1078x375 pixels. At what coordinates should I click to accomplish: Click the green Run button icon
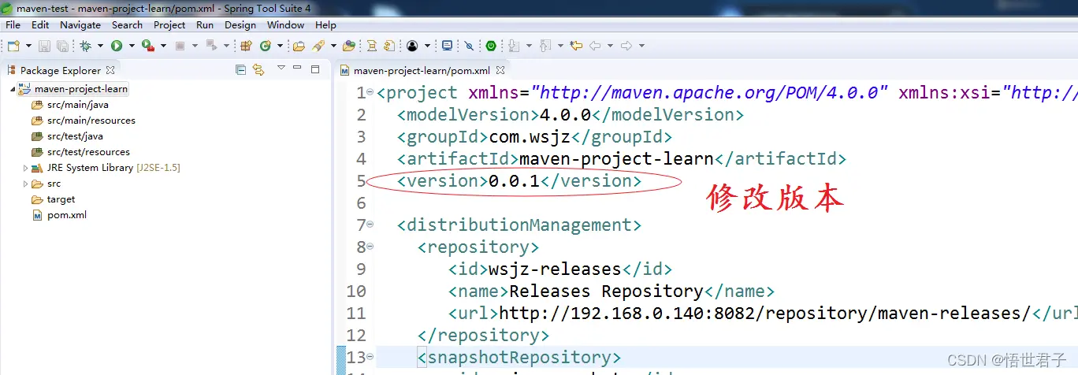coord(117,46)
